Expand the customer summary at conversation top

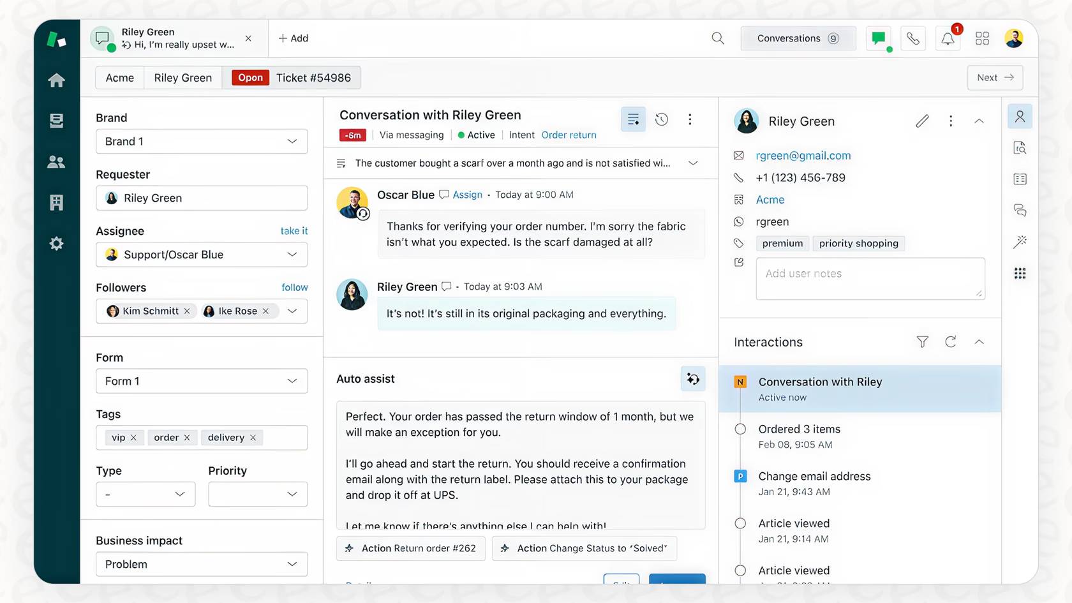(x=693, y=163)
